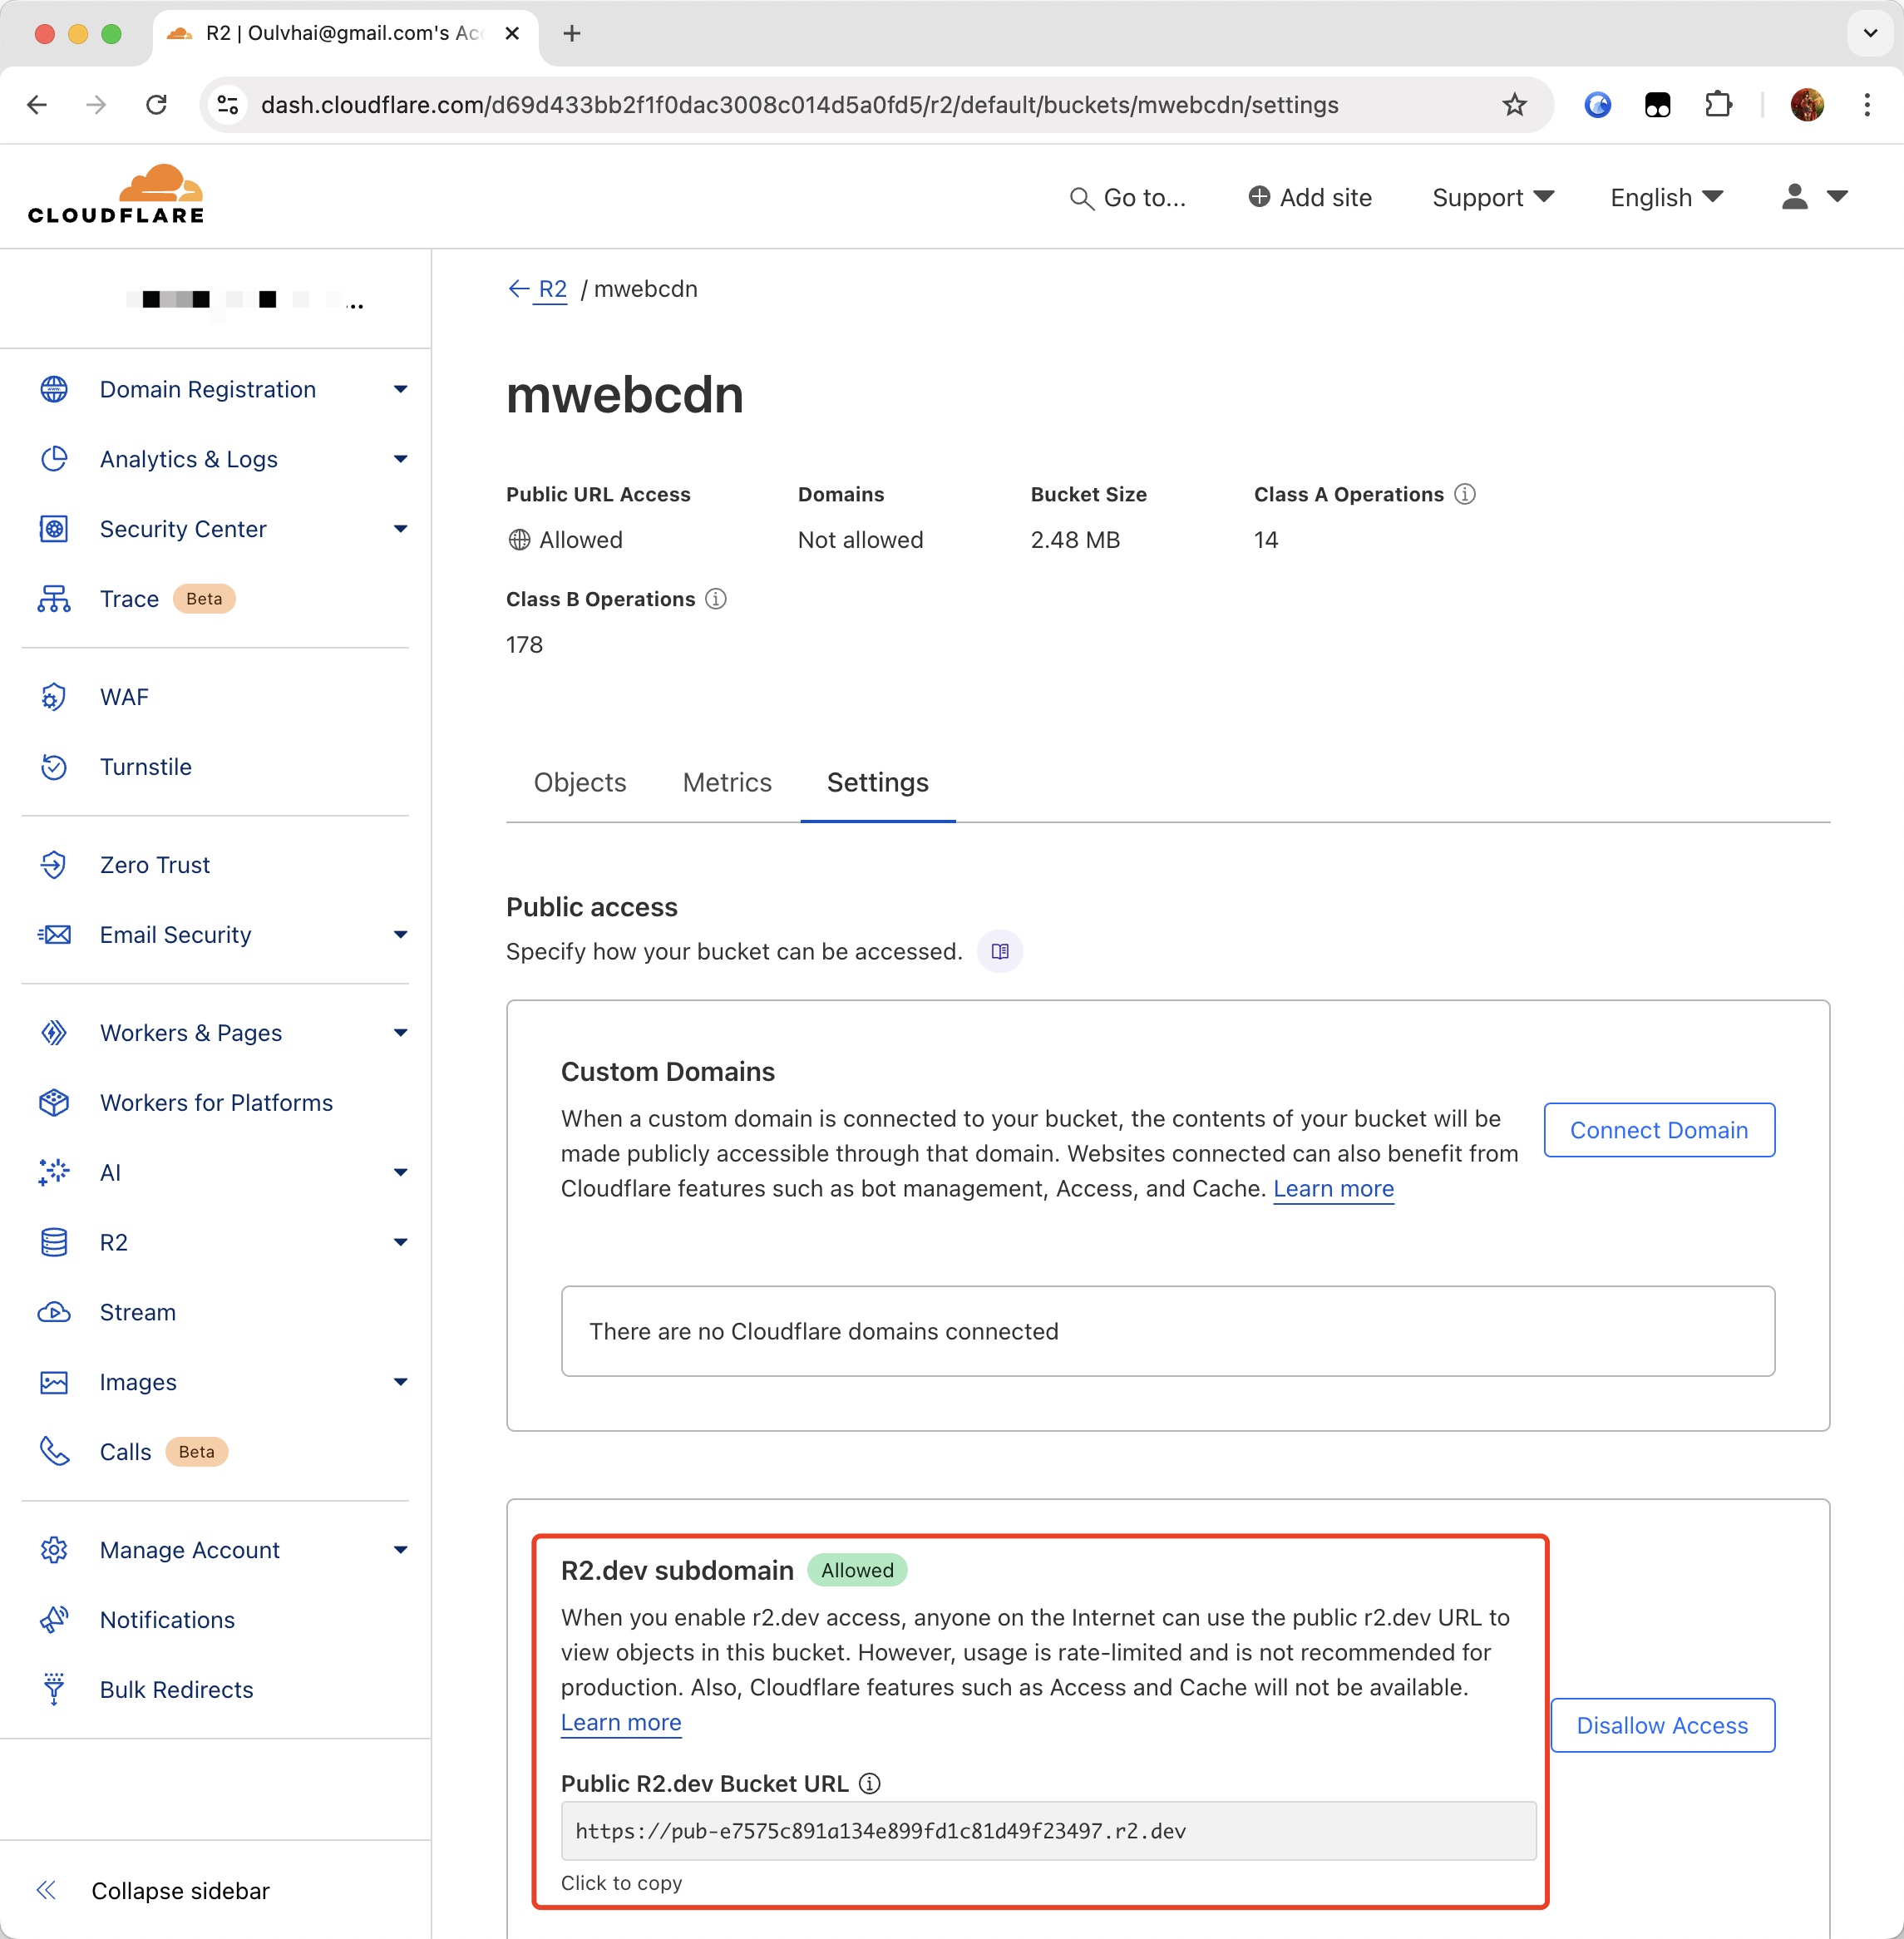Expand the Manage Account section
The height and width of the screenshot is (1939, 1904).
[x=401, y=1549]
